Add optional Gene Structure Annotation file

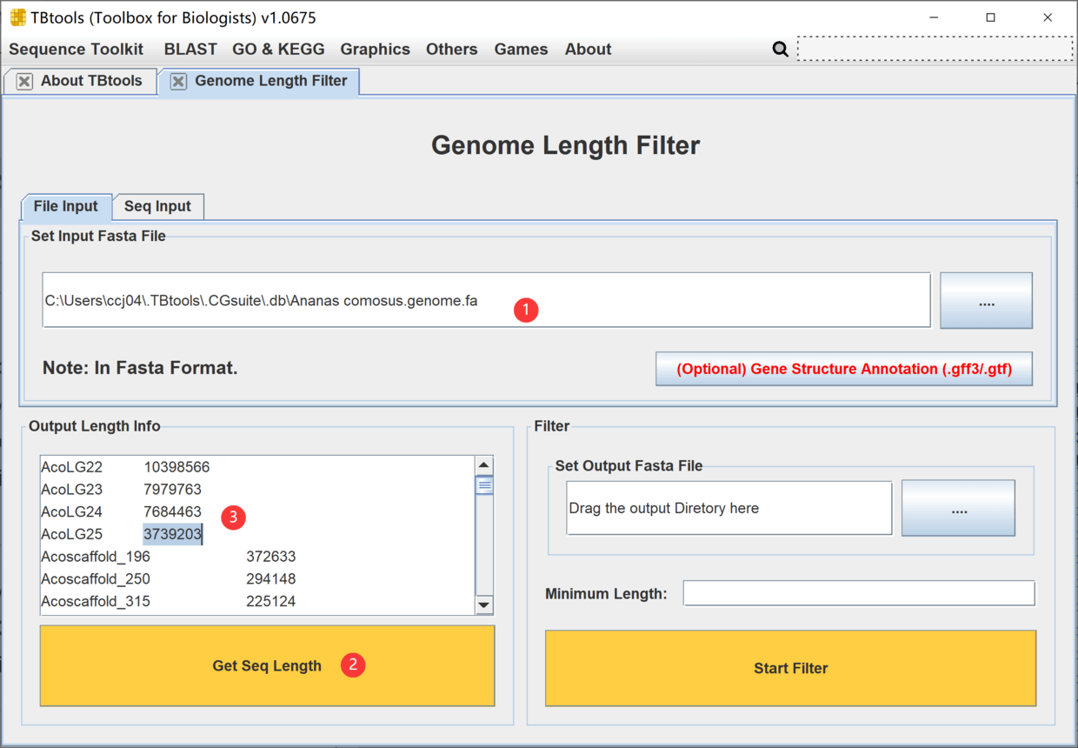tap(844, 369)
